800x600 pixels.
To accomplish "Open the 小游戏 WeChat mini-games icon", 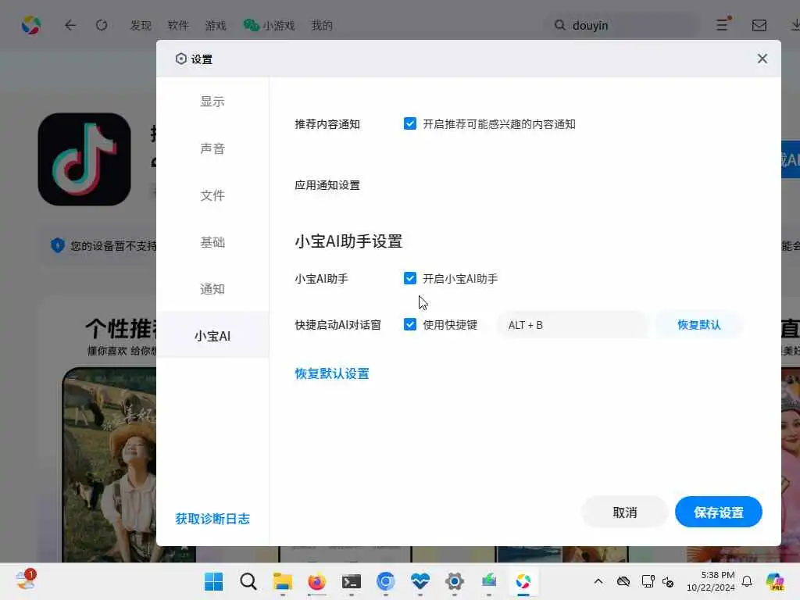I will point(252,25).
